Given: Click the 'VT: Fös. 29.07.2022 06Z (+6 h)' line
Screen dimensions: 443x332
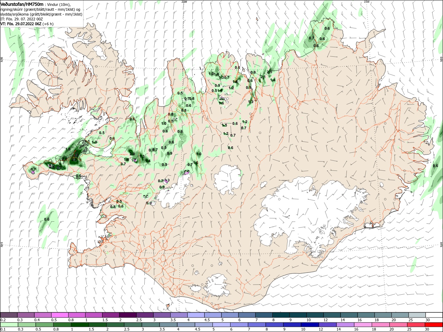Looking at the screenshot, I should (x=27, y=24).
